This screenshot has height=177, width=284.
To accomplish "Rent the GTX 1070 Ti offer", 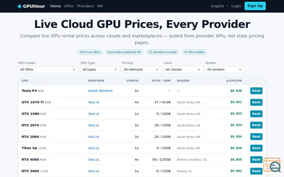I will tap(256, 102).
